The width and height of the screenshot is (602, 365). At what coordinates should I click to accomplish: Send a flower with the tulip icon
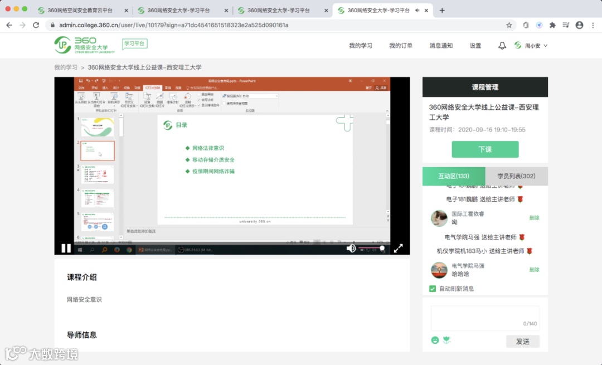tap(446, 340)
